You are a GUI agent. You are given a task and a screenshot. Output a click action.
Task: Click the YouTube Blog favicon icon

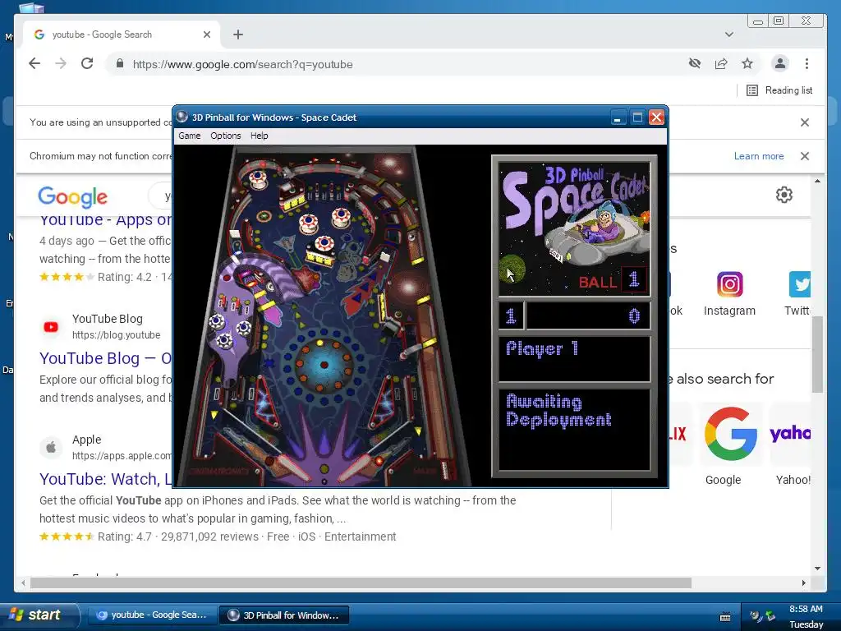[51, 327]
